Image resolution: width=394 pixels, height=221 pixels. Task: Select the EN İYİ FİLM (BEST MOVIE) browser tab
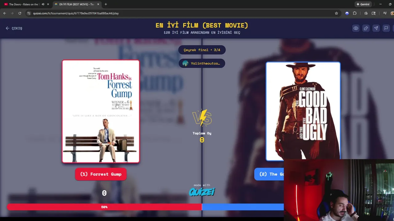(76, 4)
